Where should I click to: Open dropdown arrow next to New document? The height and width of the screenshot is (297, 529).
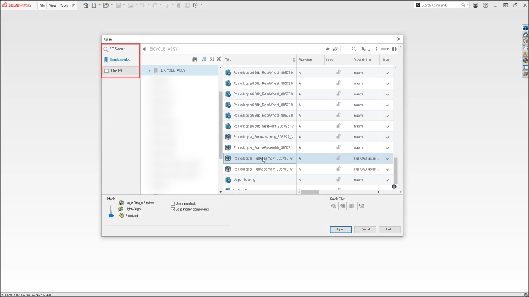[x=100, y=5]
